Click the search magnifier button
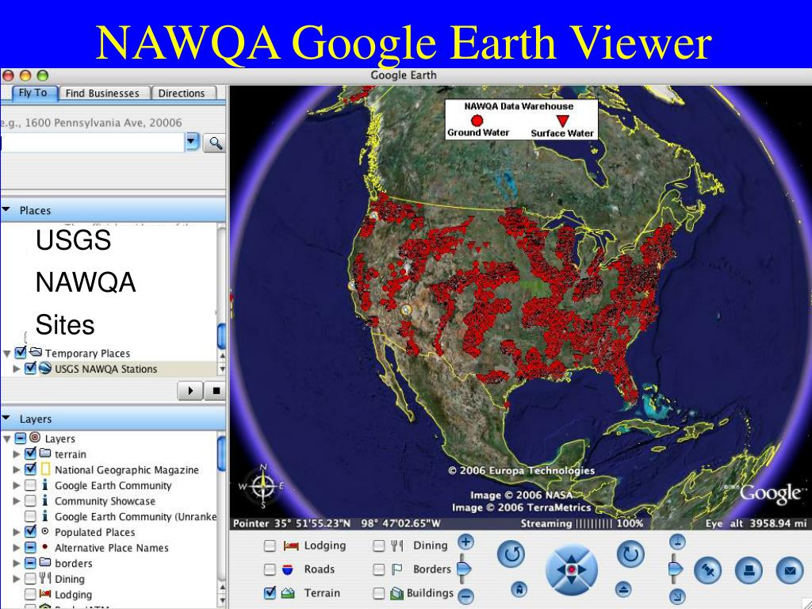This screenshot has height=609, width=812. (214, 143)
